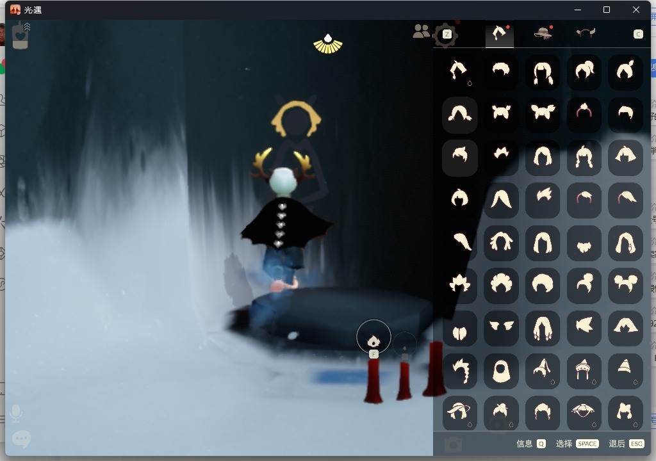The image size is (656, 461).
Task: Pick the double round buns hairstyle
Action: point(625,286)
